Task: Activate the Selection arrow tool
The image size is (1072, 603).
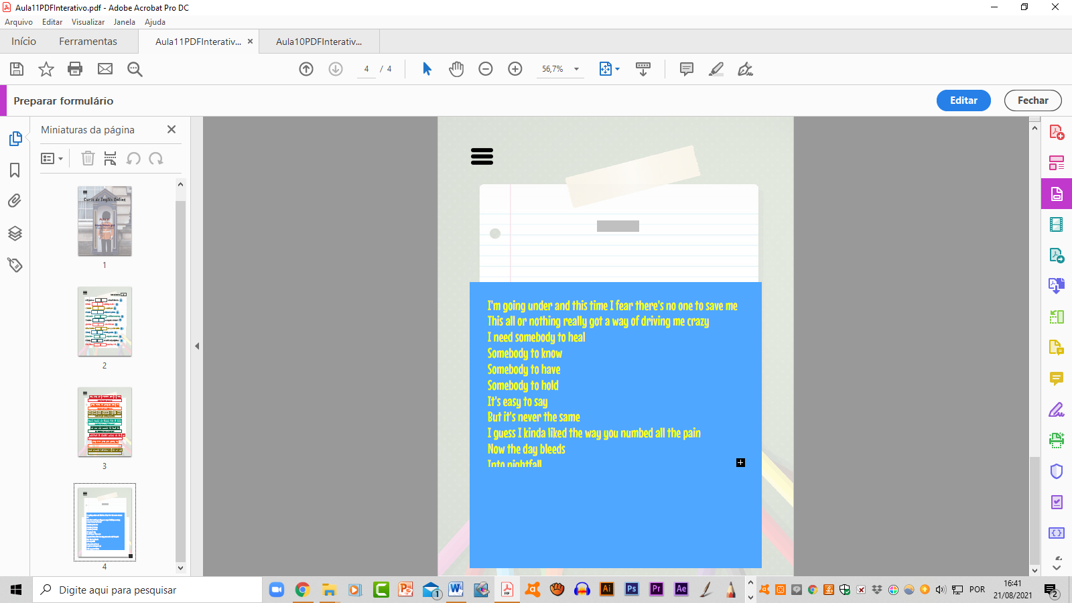Action: tap(427, 68)
